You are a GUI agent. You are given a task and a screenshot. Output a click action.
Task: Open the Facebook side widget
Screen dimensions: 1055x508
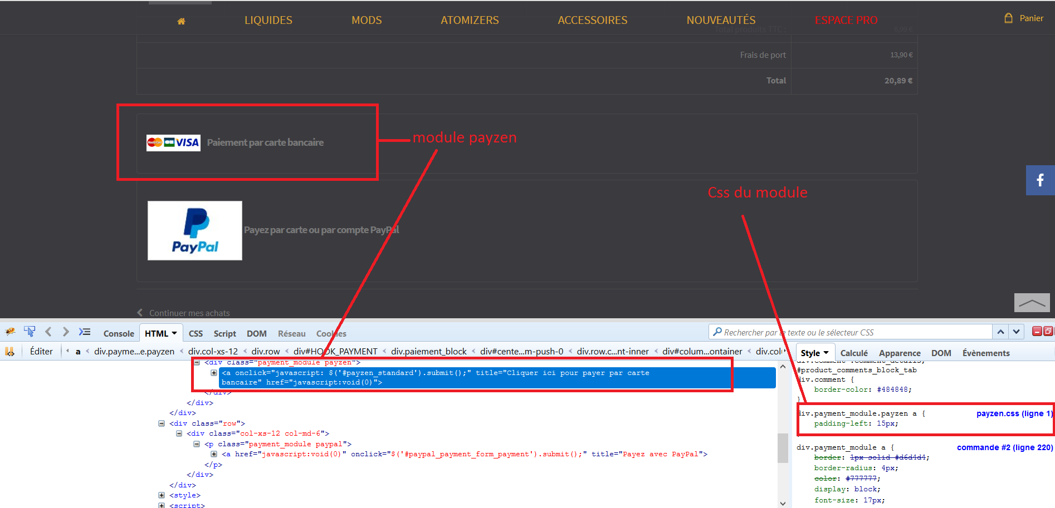(x=1040, y=180)
